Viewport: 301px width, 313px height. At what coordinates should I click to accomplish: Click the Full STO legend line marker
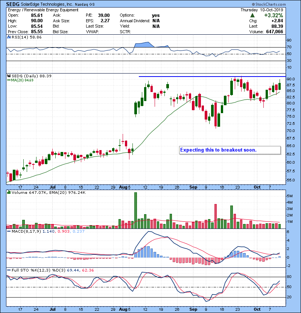pyautogui.click(x=9, y=270)
